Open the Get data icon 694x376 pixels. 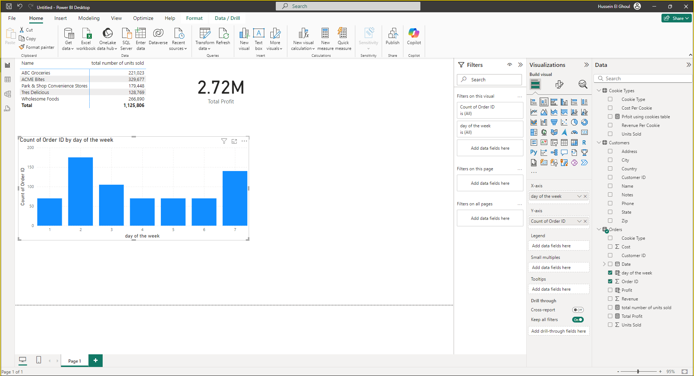[x=68, y=34]
